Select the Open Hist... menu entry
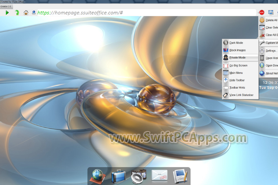Viewport: 278px width, 185px height. (268, 58)
